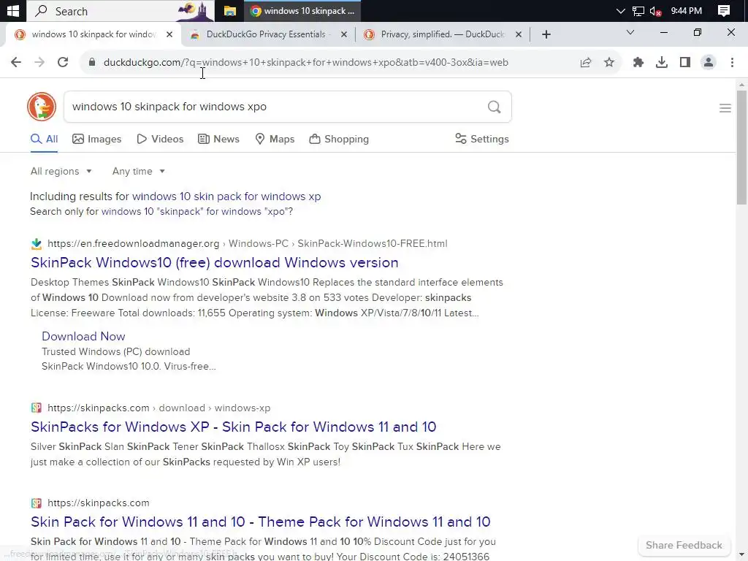Show hidden system tray icons chevron
748x561 pixels.
point(620,10)
